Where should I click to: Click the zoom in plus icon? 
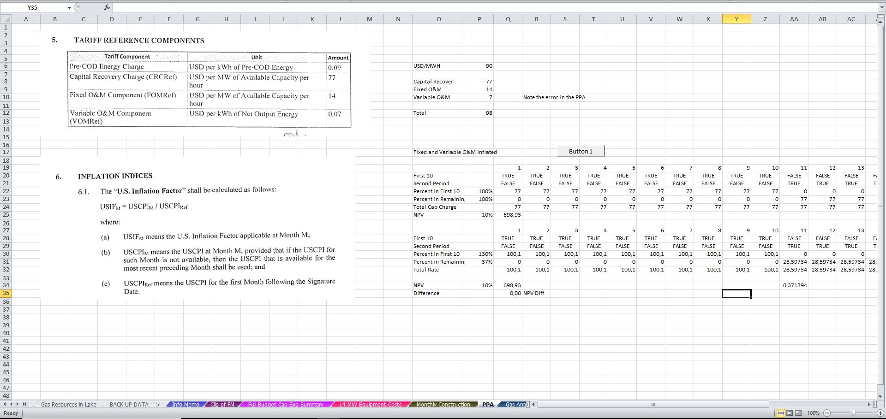[880, 413]
